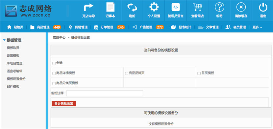Click the 退出 power icon
This screenshot has width=273, height=129.
(263, 7)
